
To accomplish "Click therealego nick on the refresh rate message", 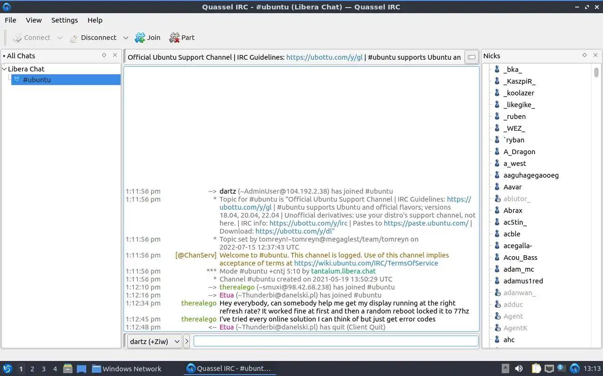I will tap(199, 303).
